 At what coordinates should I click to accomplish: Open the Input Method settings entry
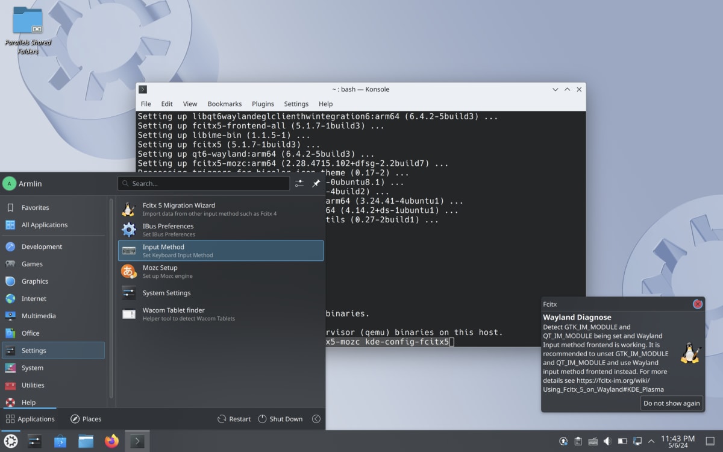coord(221,251)
